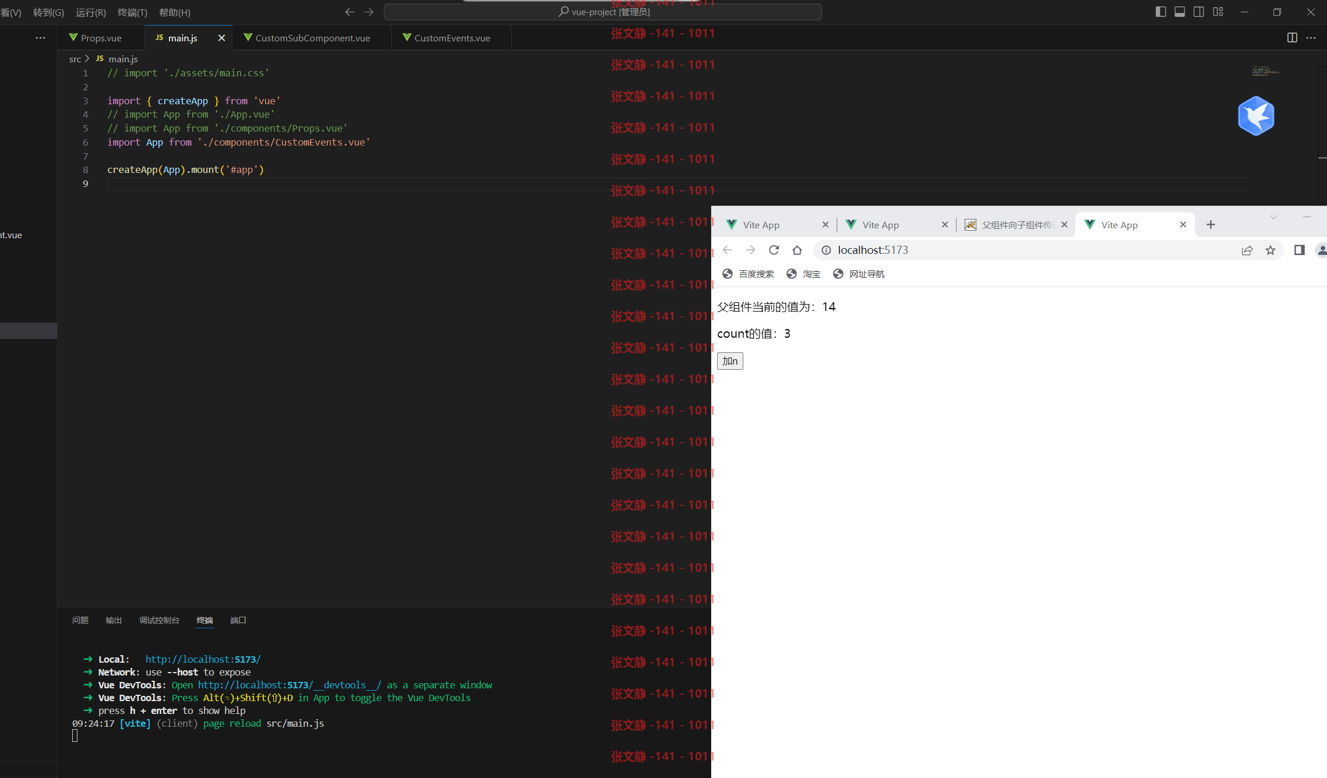Open the browser profile avatar

[x=1321, y=250]
